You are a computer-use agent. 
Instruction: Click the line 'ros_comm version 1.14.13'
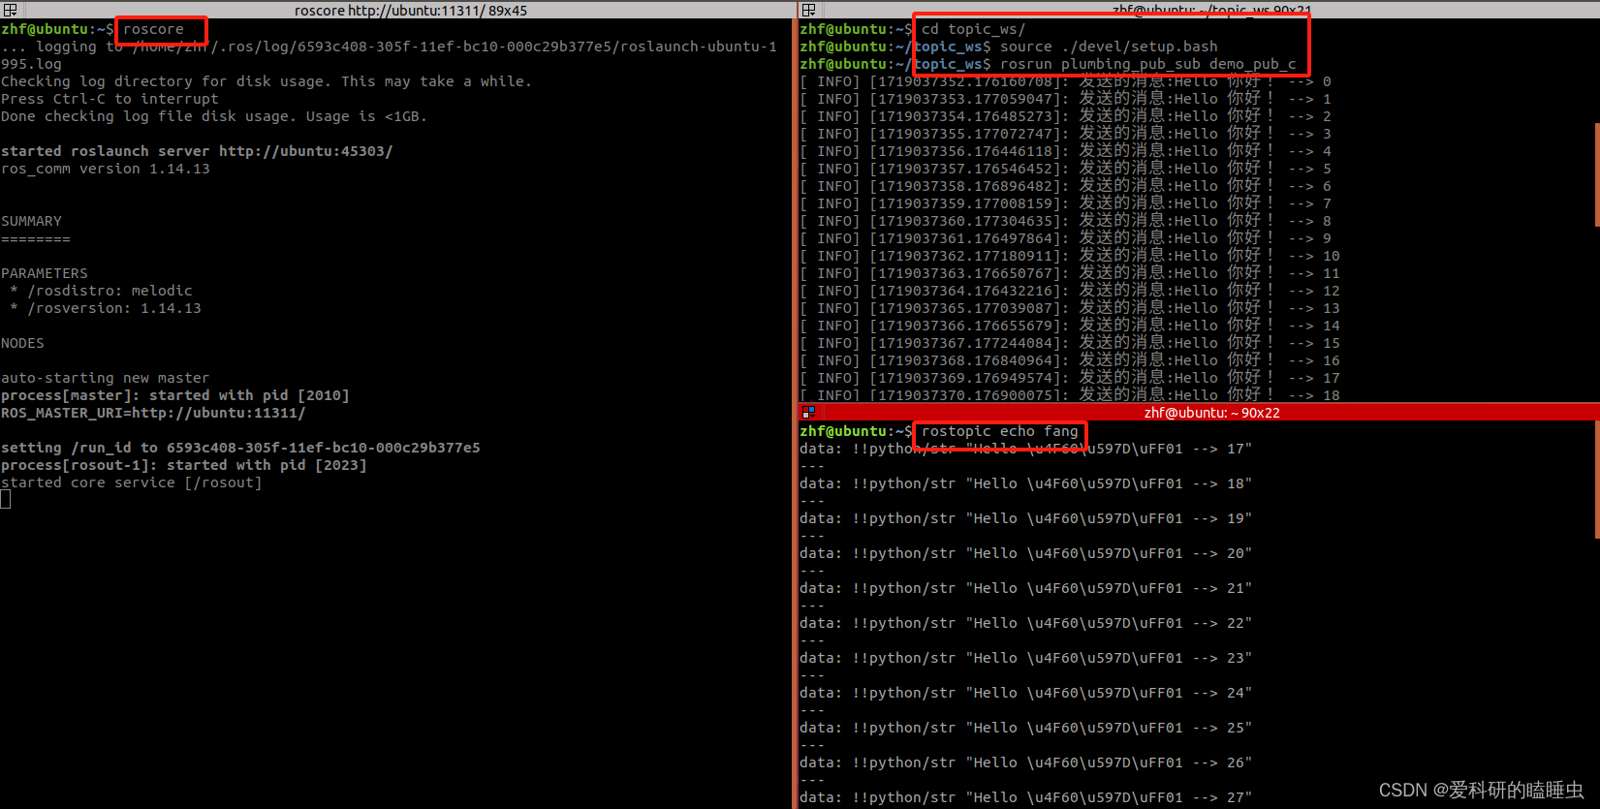pos(106,169)
